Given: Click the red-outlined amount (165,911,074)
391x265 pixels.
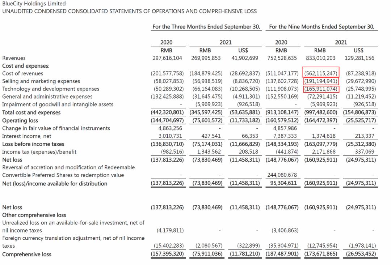Looking at the screenshot, I should 321,89.
